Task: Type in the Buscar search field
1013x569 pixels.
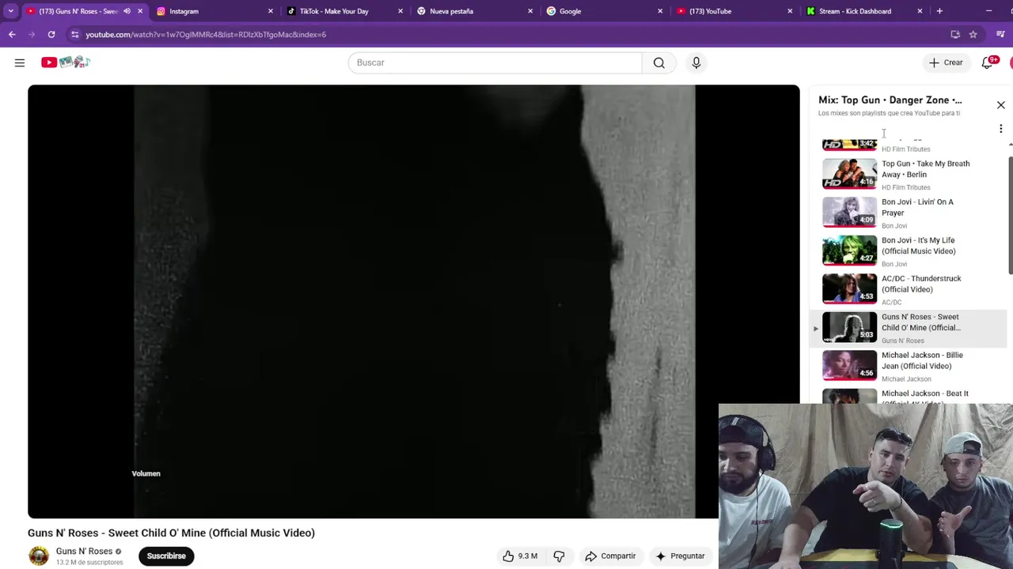Action: point(495,62)
